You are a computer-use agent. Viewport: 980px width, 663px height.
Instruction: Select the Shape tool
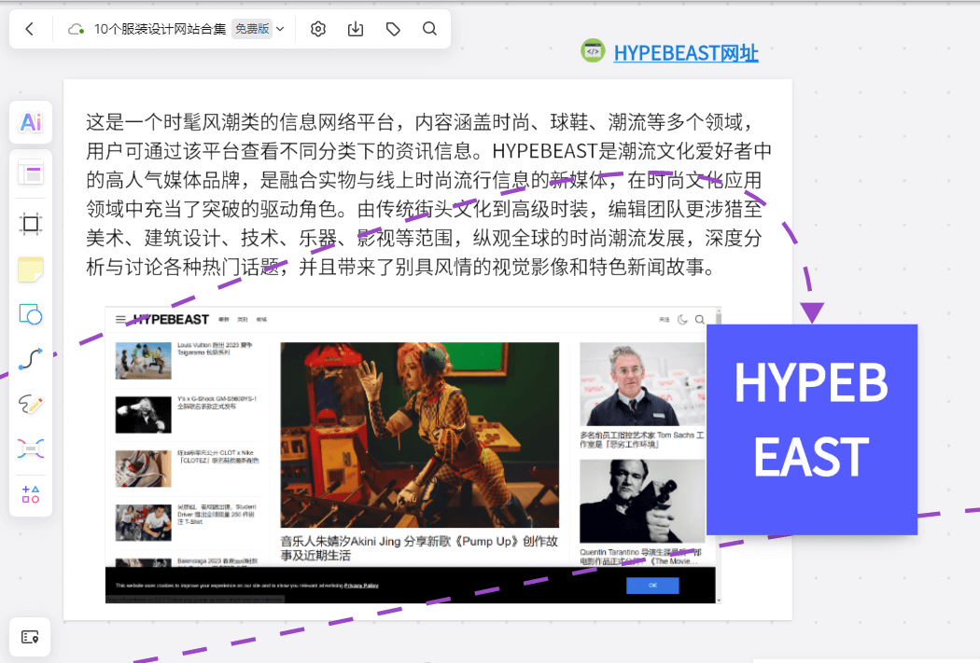point(31,314)
